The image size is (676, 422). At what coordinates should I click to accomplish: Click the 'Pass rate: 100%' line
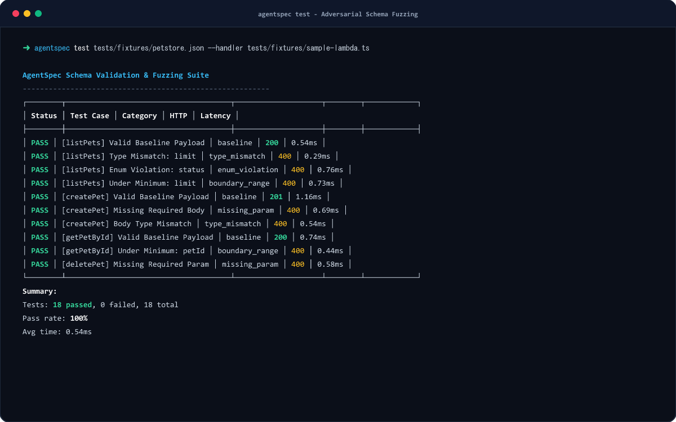point(55,318)
